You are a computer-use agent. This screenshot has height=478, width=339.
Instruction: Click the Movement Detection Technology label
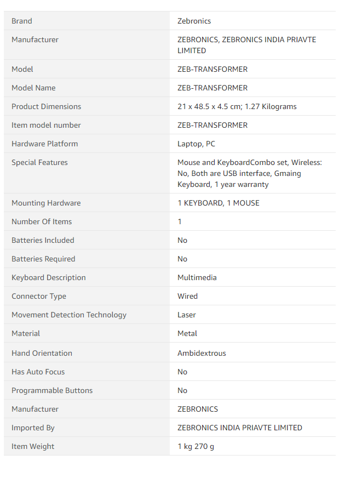69,315
